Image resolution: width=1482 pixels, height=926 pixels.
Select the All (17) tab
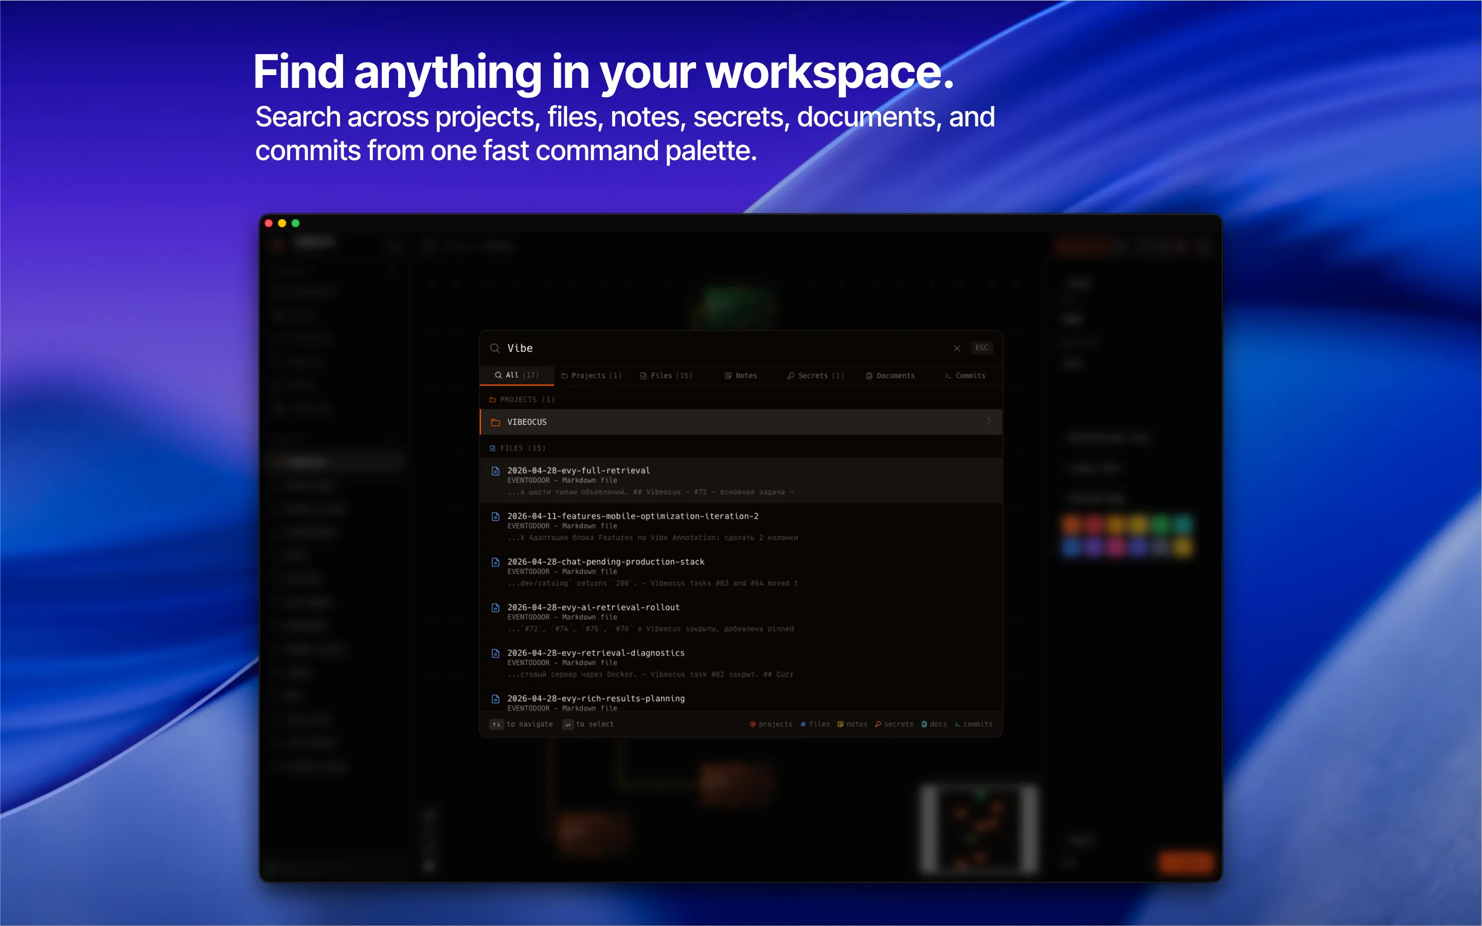516,375
